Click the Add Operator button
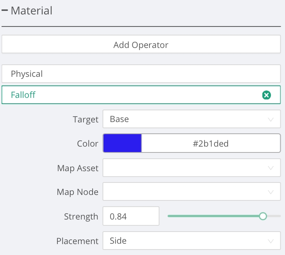The width and height of the screenshot is (285, 255). point(141,44)
